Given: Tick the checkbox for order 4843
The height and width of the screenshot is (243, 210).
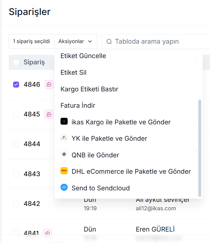Looking at the screenshot, I should (x=16, y=174).
